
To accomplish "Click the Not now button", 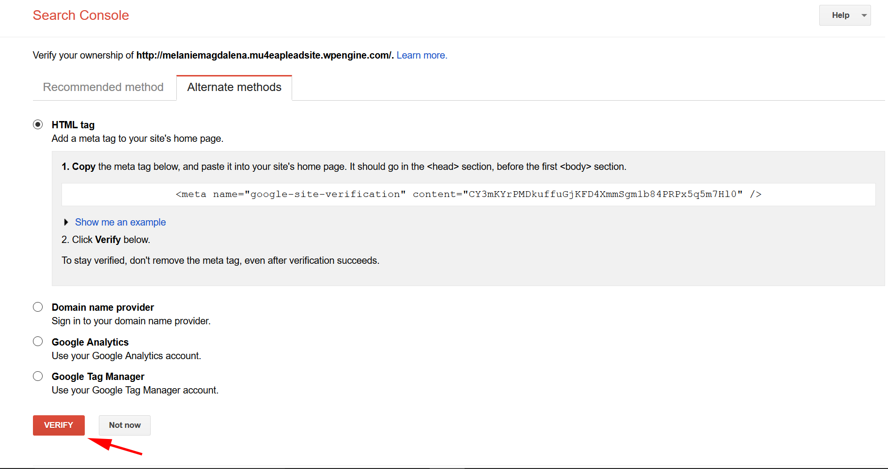I will (x=125, y=425).
